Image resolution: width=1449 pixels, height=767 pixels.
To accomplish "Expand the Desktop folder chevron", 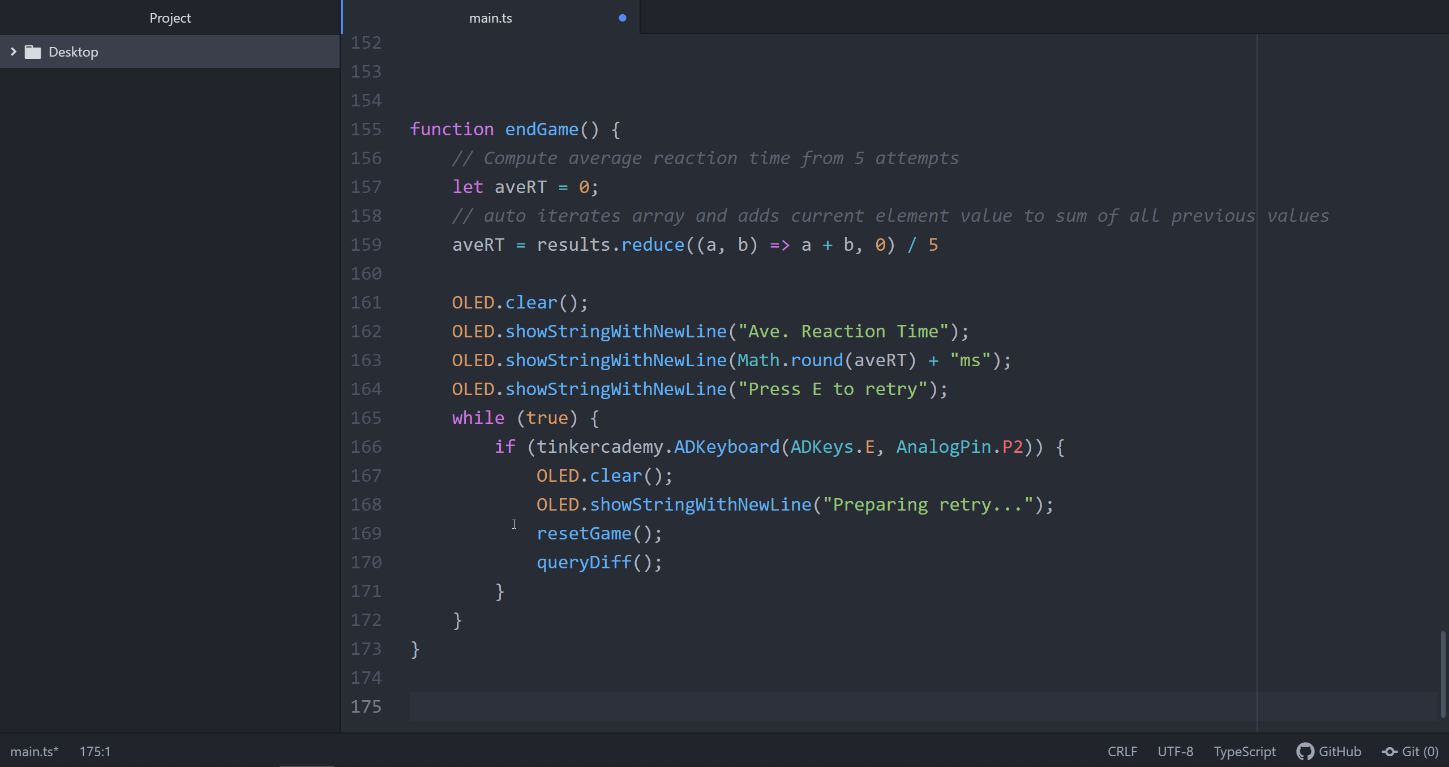I will (x=14, y=52).
